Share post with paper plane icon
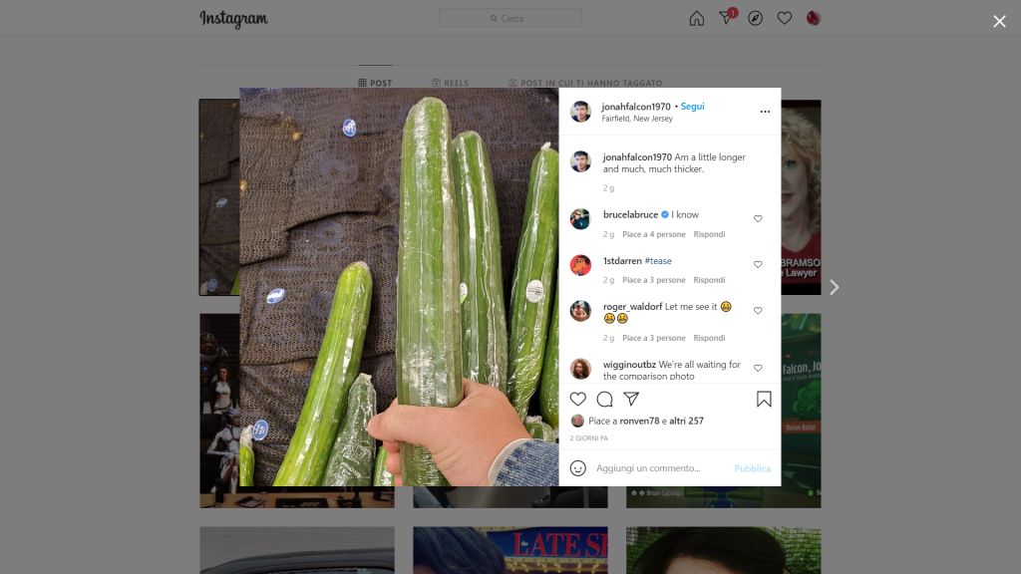The image size is (1021, 574). pyautogui.click(x=631, y=399)
